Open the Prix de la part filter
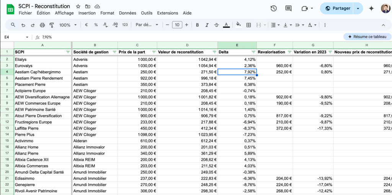The height and width of the screenshot is (195, 392). pyautogui.click(x=154, y=52)
